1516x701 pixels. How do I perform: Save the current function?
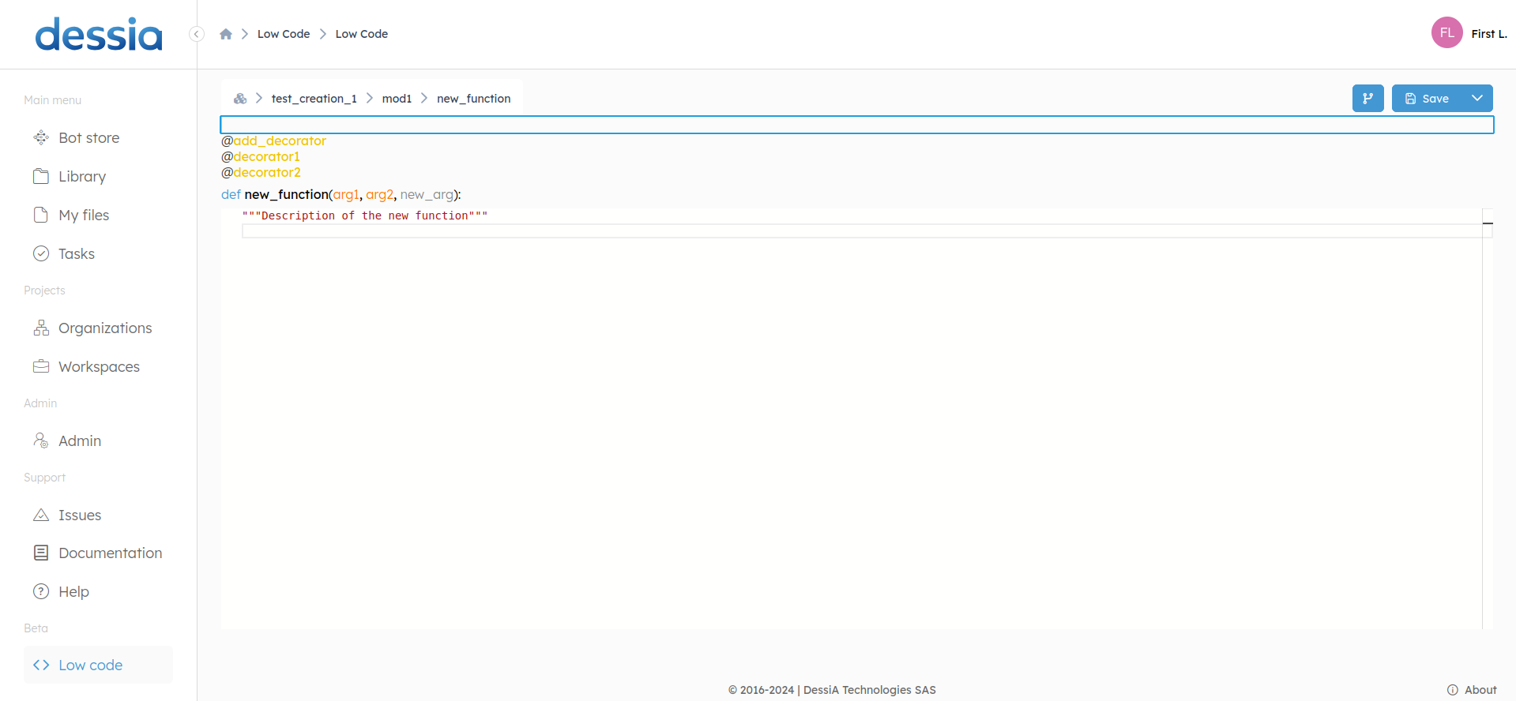coord(1428,99)
